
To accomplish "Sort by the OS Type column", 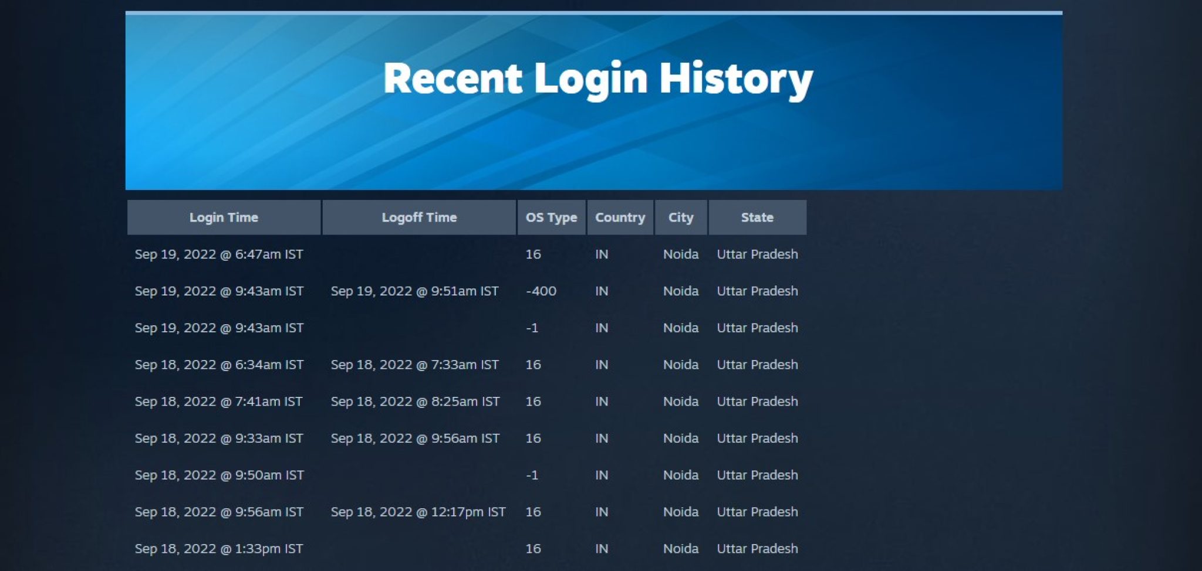I will [551, 217].
